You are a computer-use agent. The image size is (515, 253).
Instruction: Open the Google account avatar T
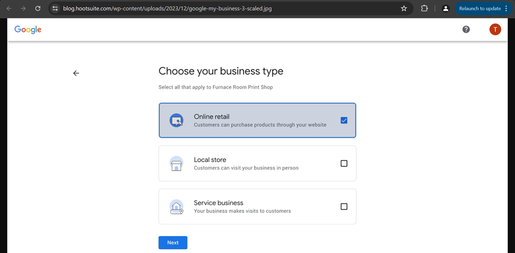pos(495,29)
